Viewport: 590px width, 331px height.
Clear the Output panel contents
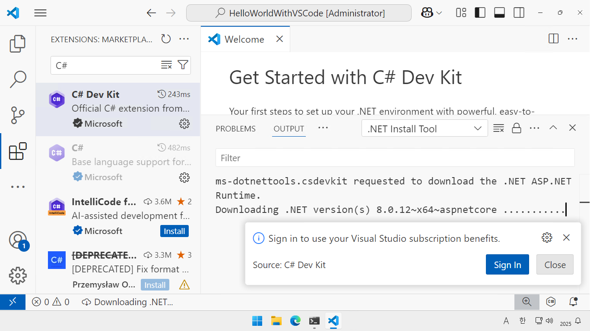point(498,128)
